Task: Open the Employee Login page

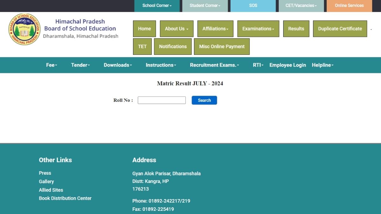Action: point(288,65)
